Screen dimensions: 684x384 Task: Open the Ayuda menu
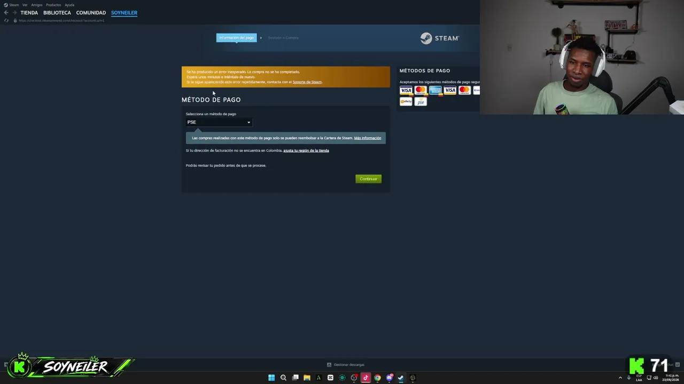click(x=69, y=5)
